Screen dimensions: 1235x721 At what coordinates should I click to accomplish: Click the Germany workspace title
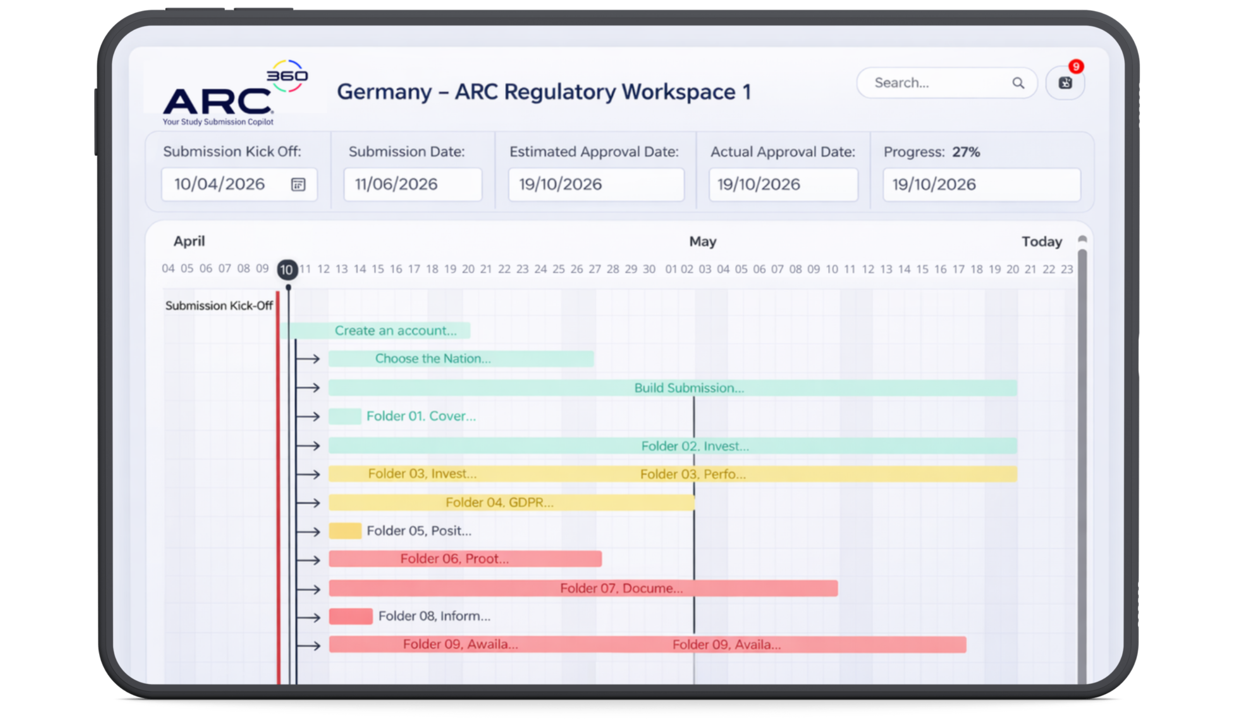coord(544,92)
